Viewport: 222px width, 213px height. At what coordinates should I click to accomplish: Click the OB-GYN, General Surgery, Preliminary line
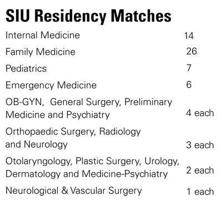[89, 102]
